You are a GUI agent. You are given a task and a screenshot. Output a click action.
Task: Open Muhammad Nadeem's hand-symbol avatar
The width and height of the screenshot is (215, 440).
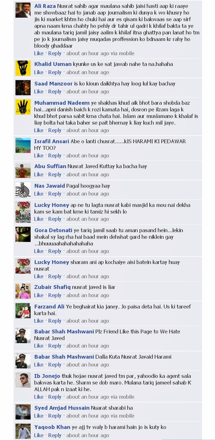pyautogui.click(x=23, y=107)
